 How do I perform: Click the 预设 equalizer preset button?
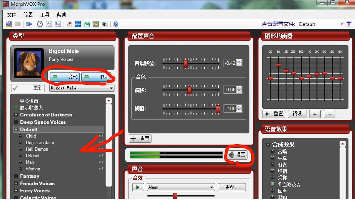pos(297,114)
